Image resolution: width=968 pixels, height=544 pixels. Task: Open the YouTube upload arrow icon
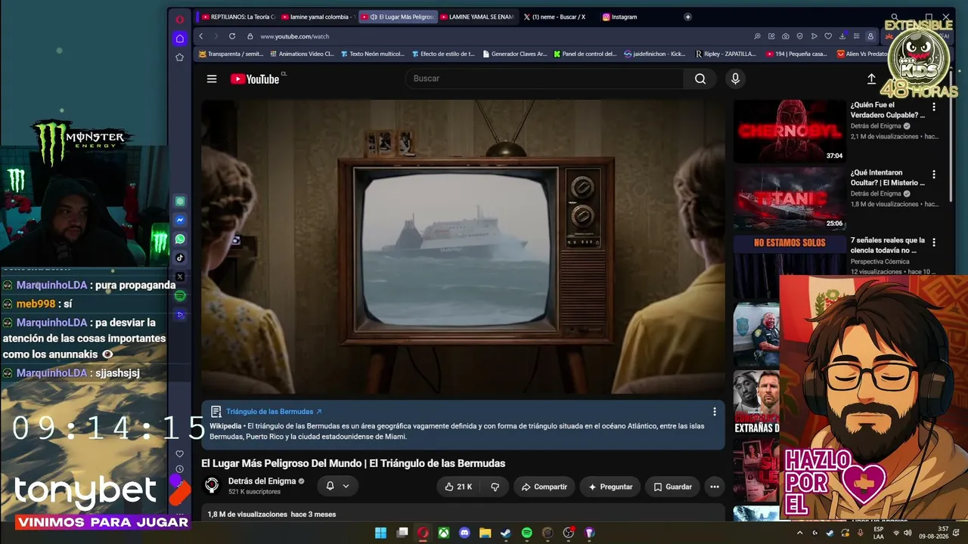[871, 79]
